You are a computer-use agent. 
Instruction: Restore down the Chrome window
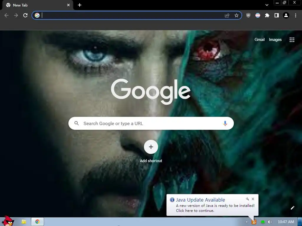(x=284, y=3)
